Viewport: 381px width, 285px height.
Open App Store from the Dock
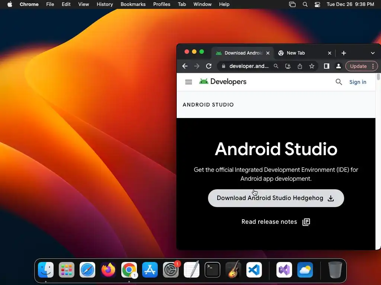coord(150,270)
